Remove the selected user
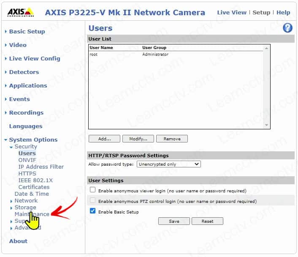The width and height of the screenshot is (298, 257). tap(172, 139)
